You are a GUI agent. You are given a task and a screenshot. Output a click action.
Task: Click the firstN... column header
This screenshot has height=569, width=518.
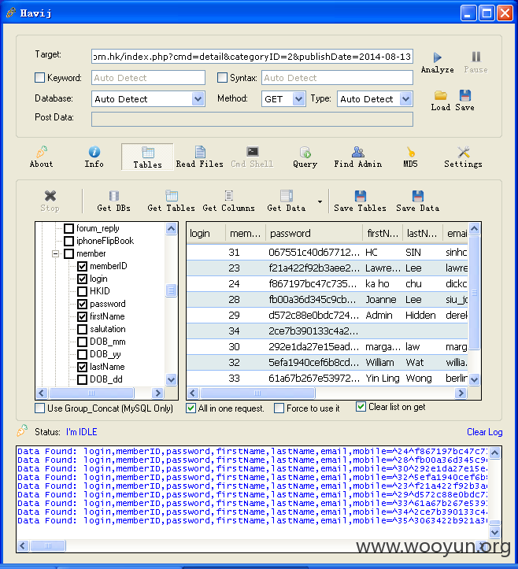(383, 233)
